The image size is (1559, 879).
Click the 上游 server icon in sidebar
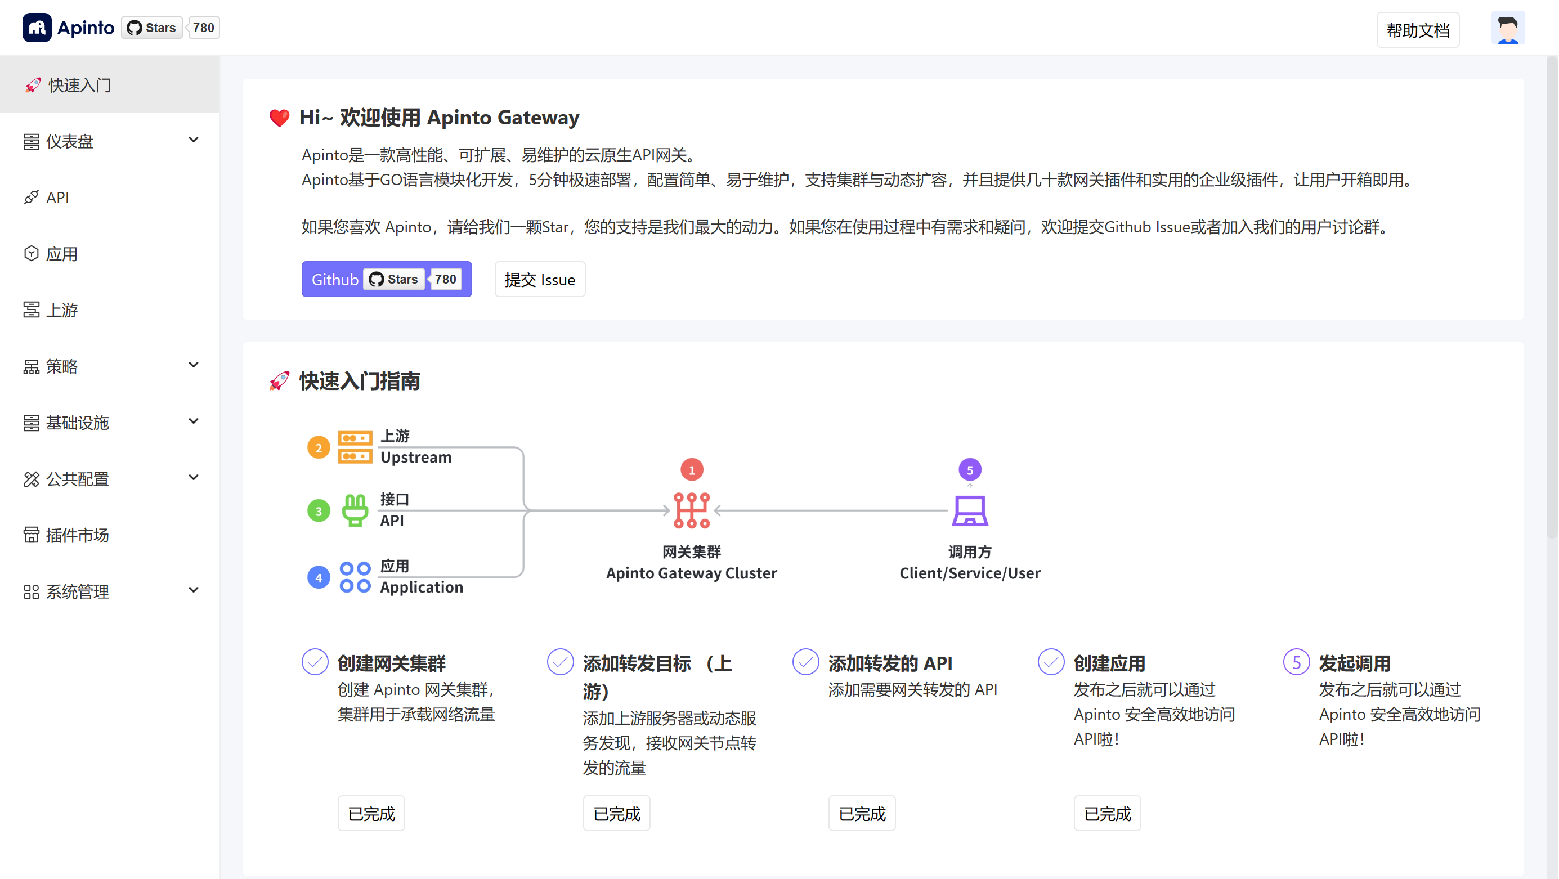[x=32, y=310]
